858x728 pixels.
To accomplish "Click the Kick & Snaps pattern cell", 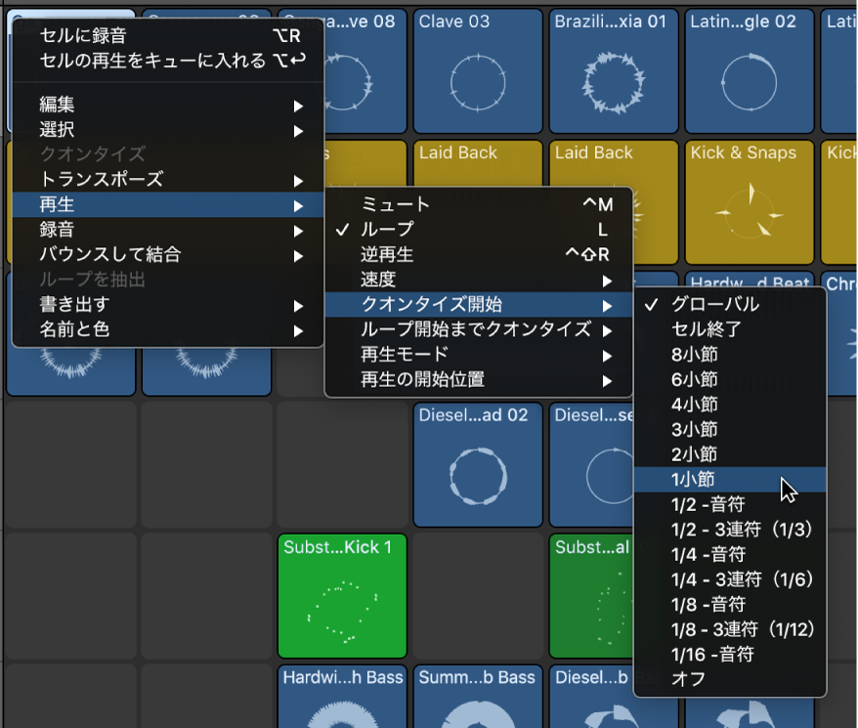I will coord(750,202).
